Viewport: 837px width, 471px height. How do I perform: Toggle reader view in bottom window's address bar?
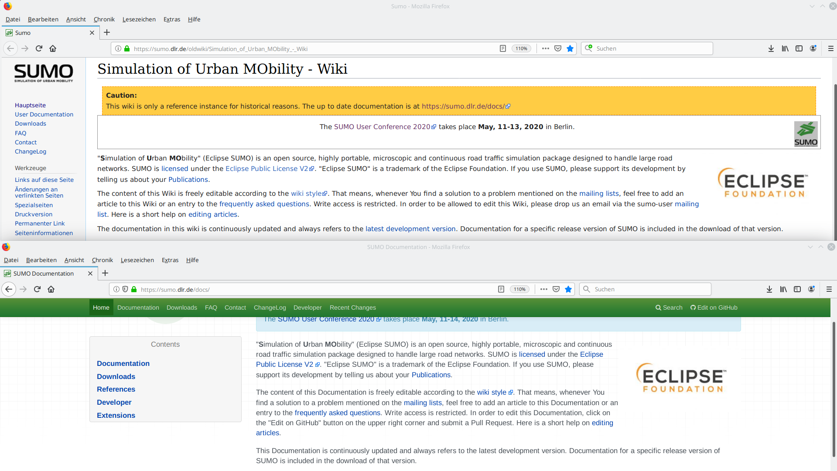click(x=501, y=289)
